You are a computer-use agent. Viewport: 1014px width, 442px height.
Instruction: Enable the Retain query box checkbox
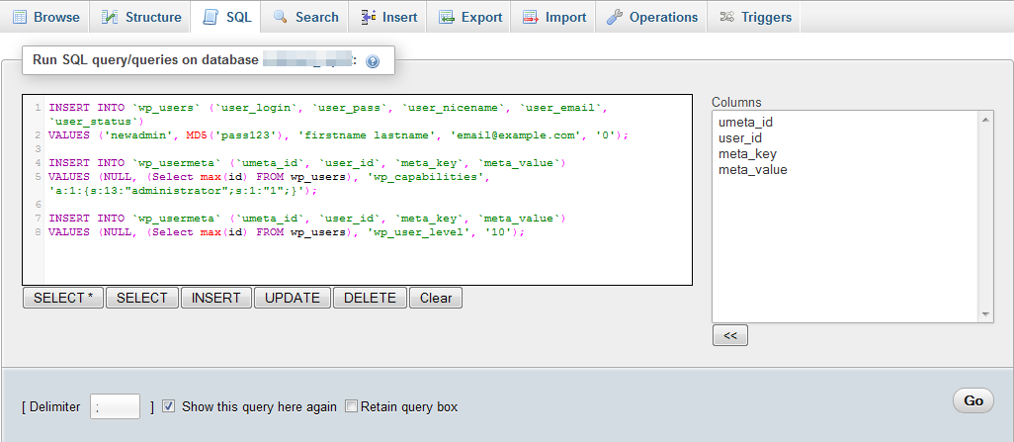tap(351, 405)
